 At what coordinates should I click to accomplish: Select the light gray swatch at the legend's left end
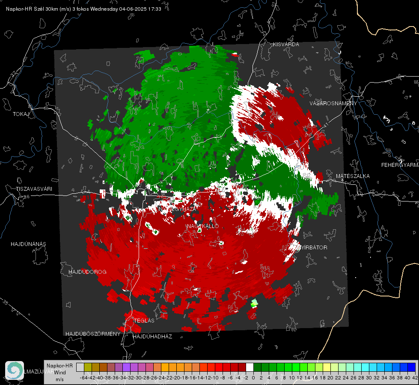[x=80, y=367]
